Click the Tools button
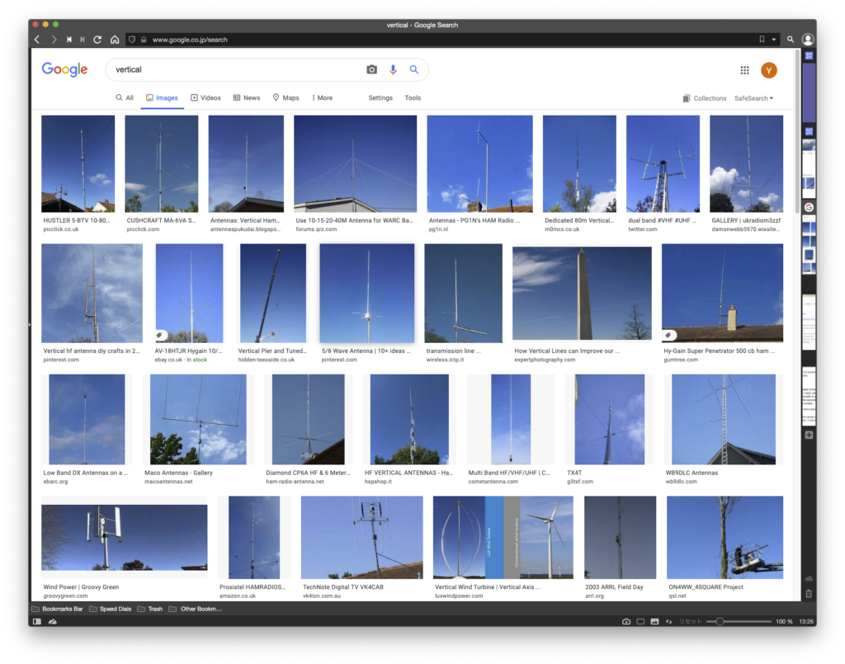The image size is (845, 664). click(x=413, y=98)
